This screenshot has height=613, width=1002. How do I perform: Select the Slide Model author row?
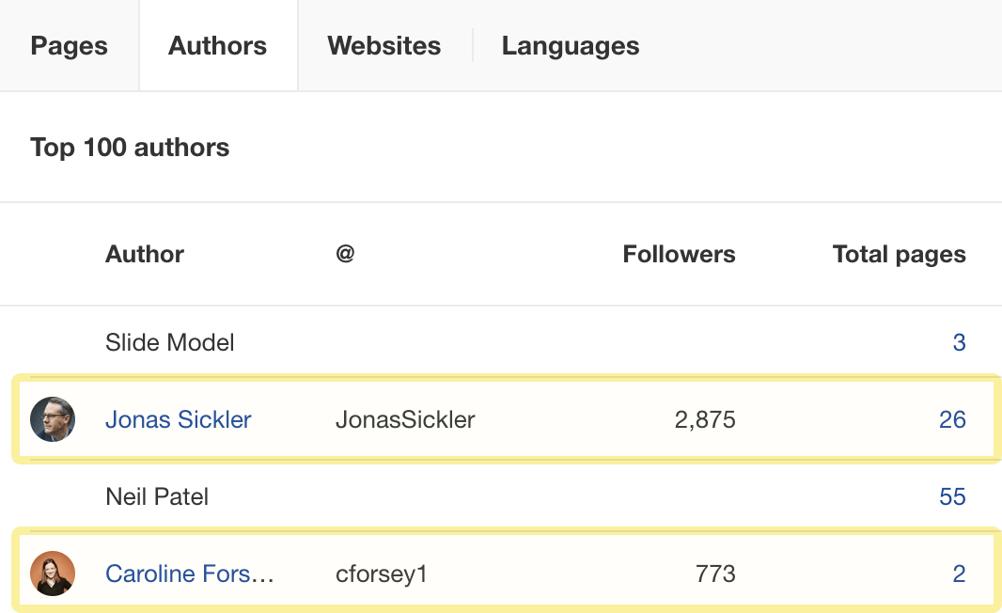pyautogui.click(x=501, y=342)
